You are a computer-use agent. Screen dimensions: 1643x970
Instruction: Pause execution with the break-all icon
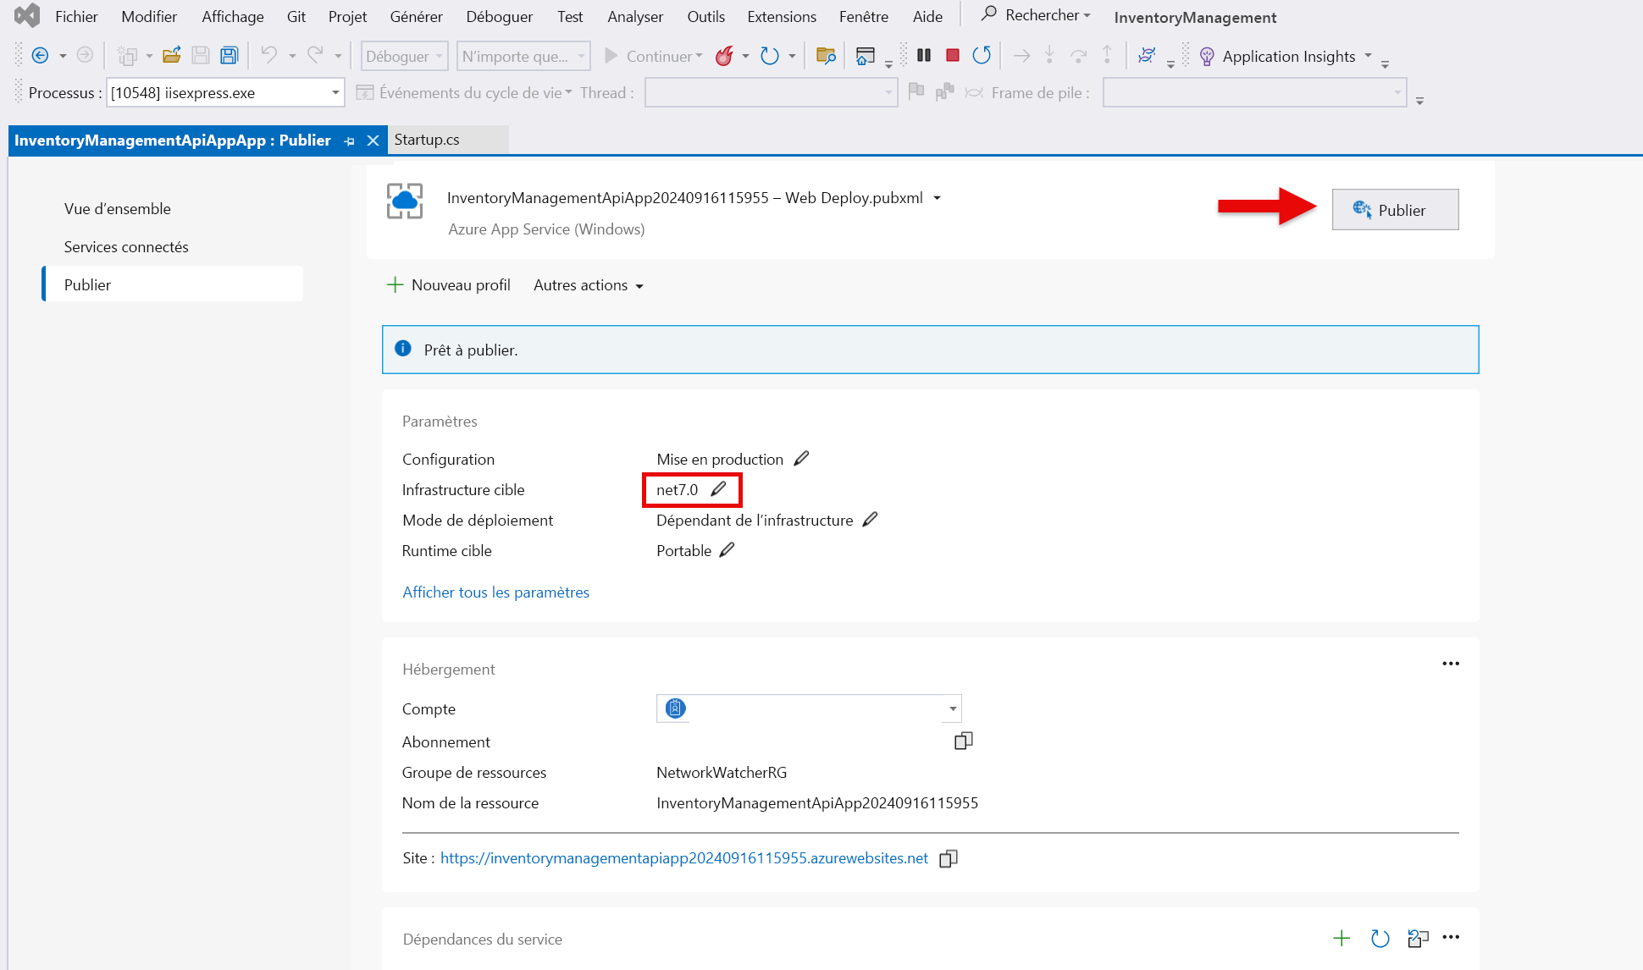pos(924,55)
